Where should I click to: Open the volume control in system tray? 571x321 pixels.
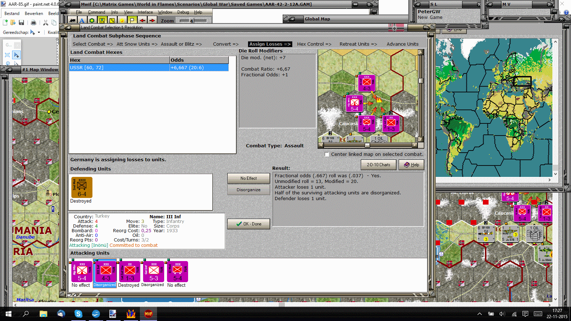click(x=502, y=314)
